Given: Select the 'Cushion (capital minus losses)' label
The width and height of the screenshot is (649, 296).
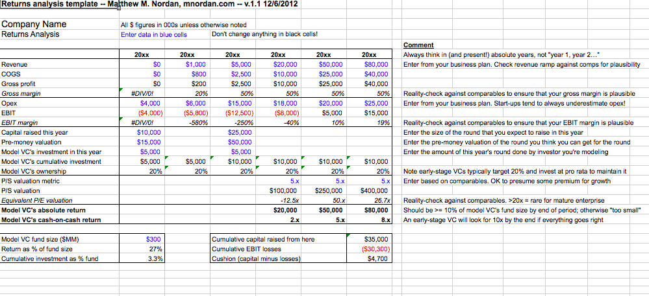Looking at the screenshot, I should 256,259.
